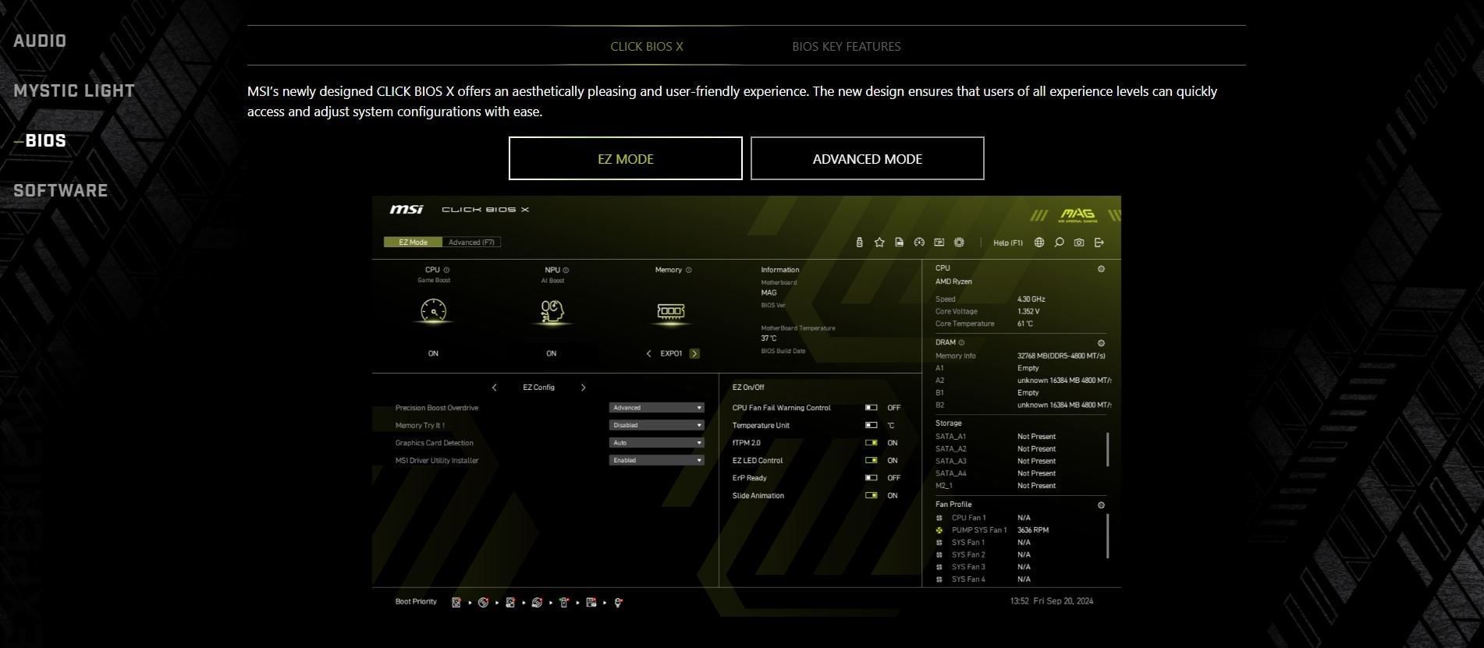Screen dimensions: 1484x648
Task: Open the Precision Boost Overdrive dropdown
Action: [x=656, y=408]
